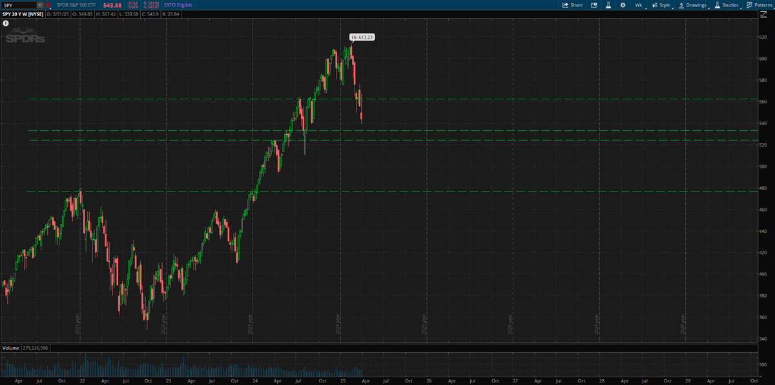Click the calendar clock time icon
This screenshot has width=775, height=385.
click(594, 5)
